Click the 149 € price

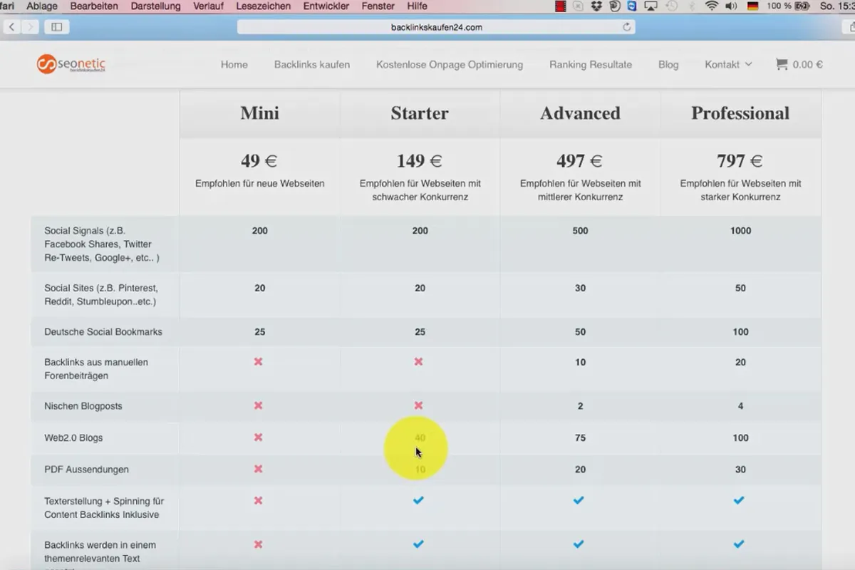(420, 161)
